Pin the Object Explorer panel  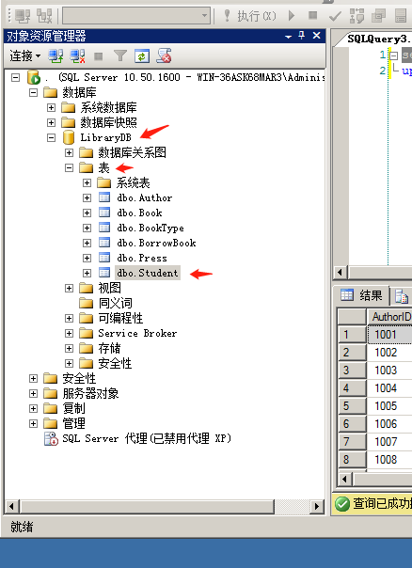(x=302, y=35)
